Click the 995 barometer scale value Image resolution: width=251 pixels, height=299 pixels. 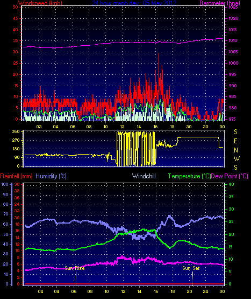[233, 74]
